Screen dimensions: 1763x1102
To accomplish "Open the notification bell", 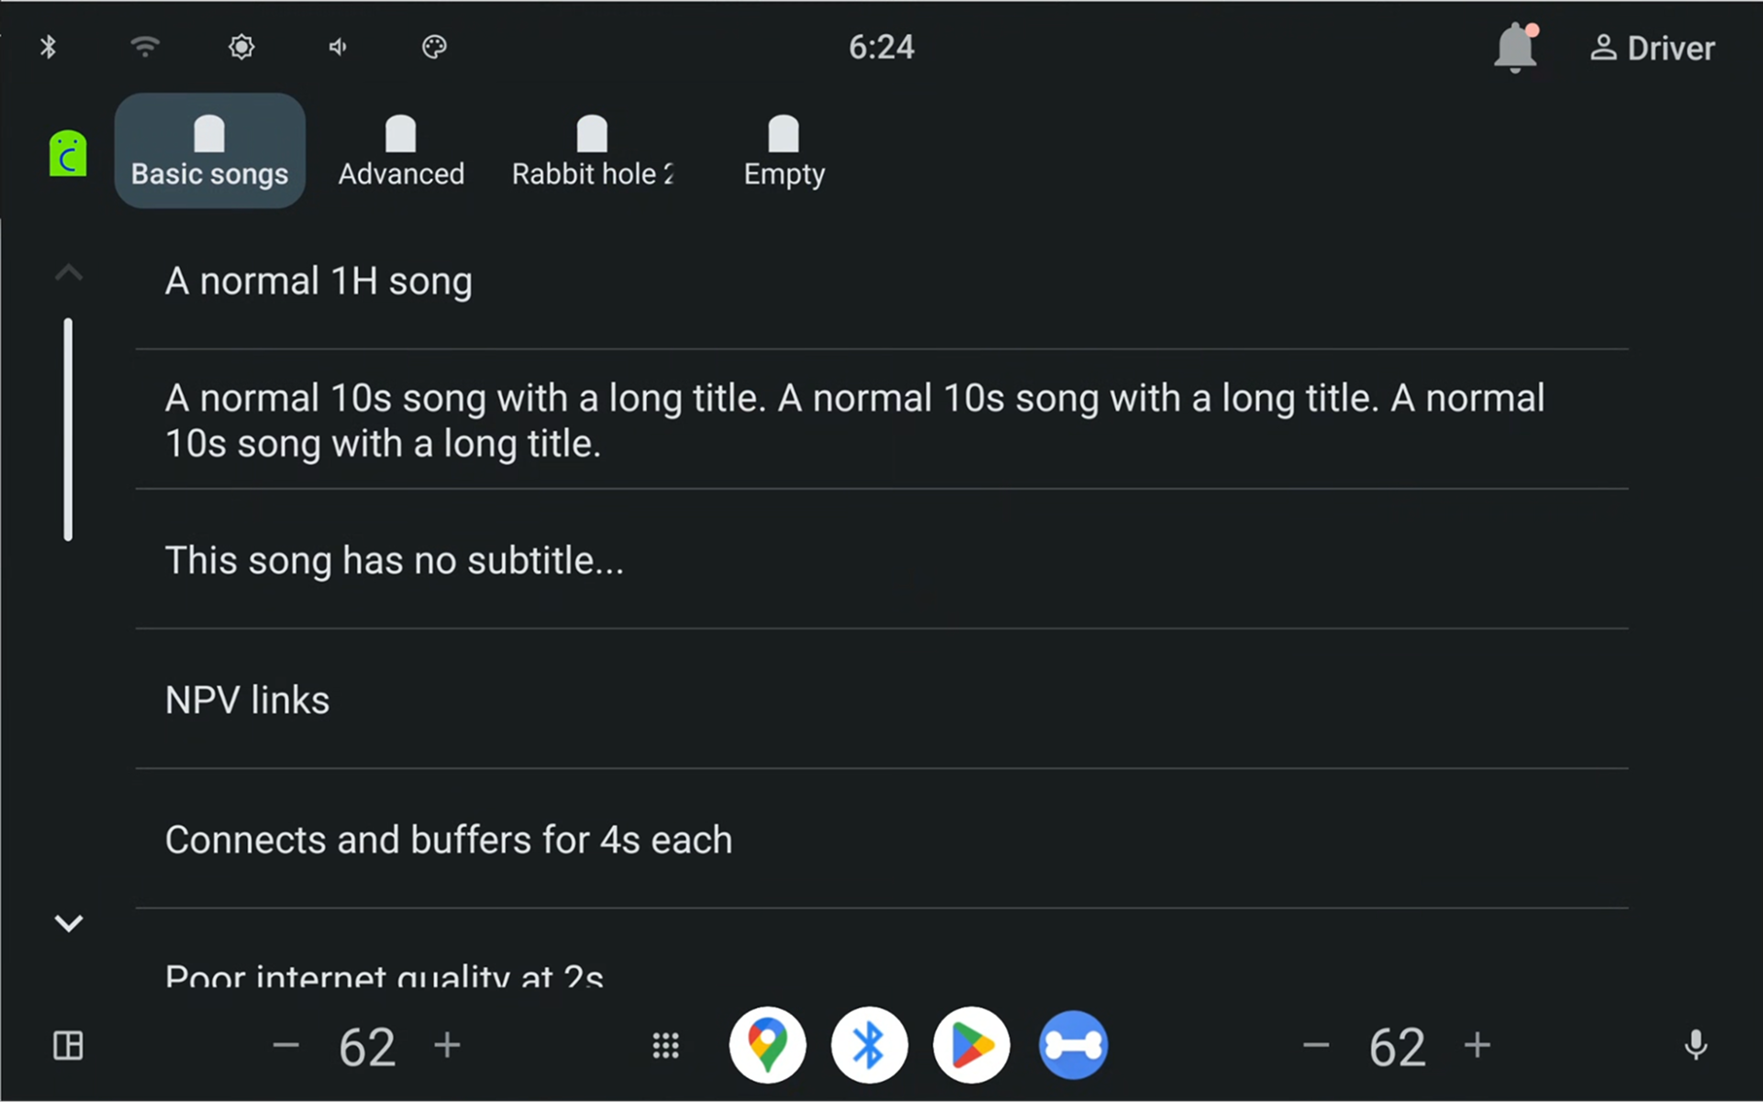I will (x=1514, y=47).
